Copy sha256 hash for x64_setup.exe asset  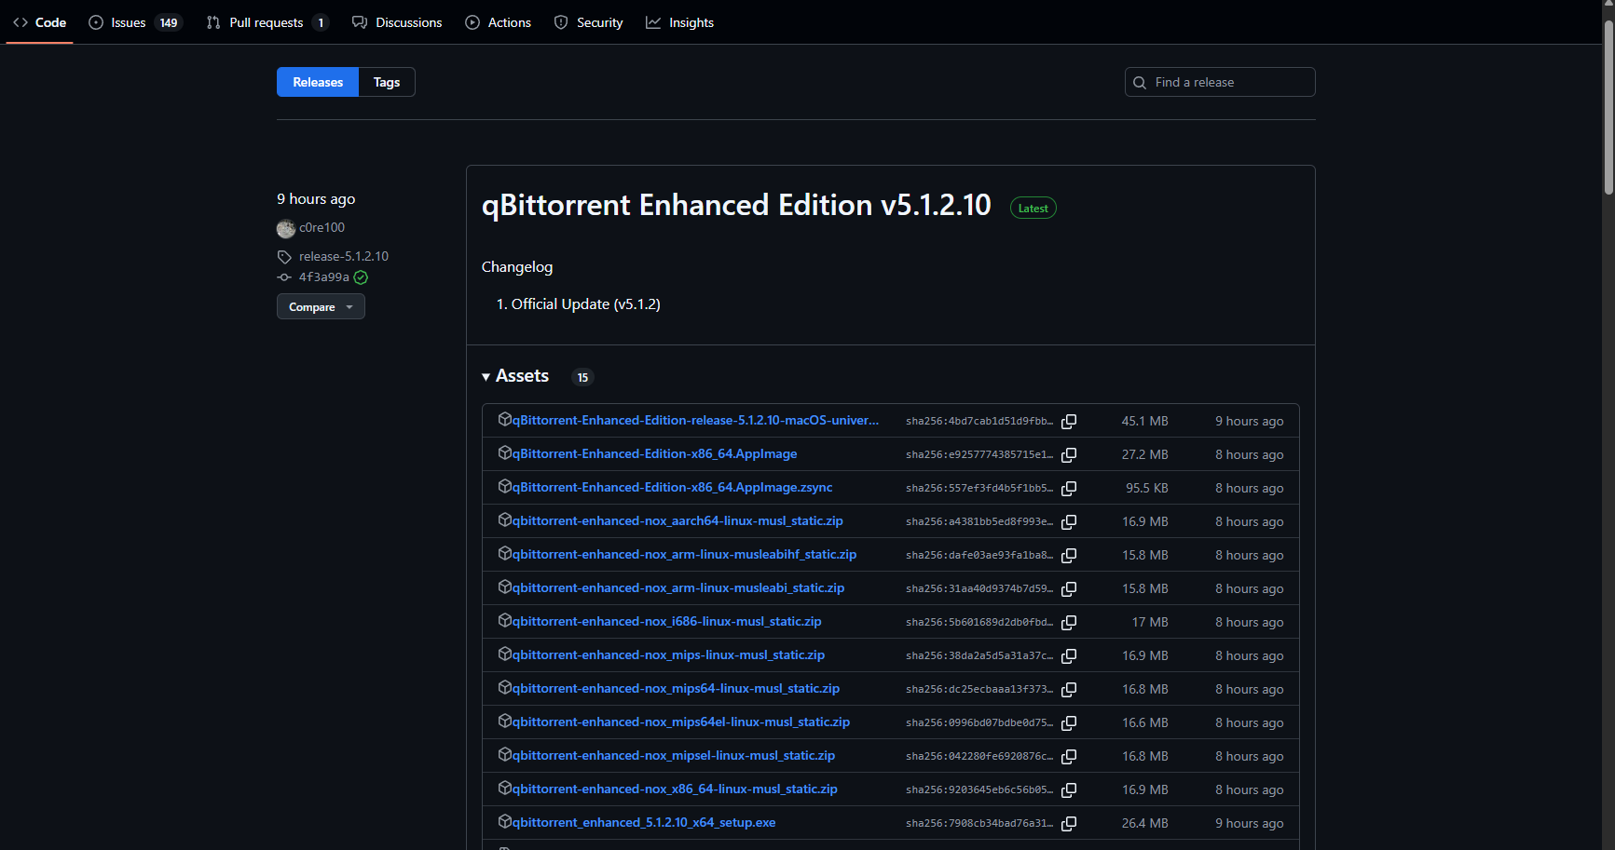(x=1069, y=824)
